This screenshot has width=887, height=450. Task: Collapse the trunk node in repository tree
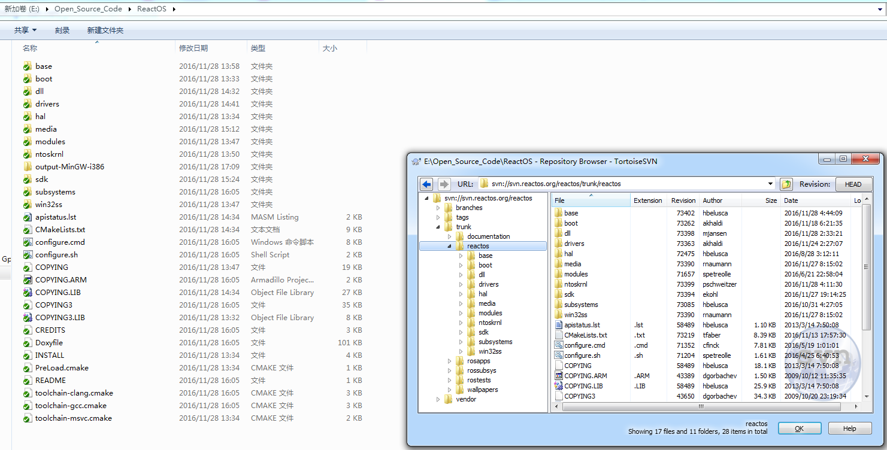(x=438, y=227)
